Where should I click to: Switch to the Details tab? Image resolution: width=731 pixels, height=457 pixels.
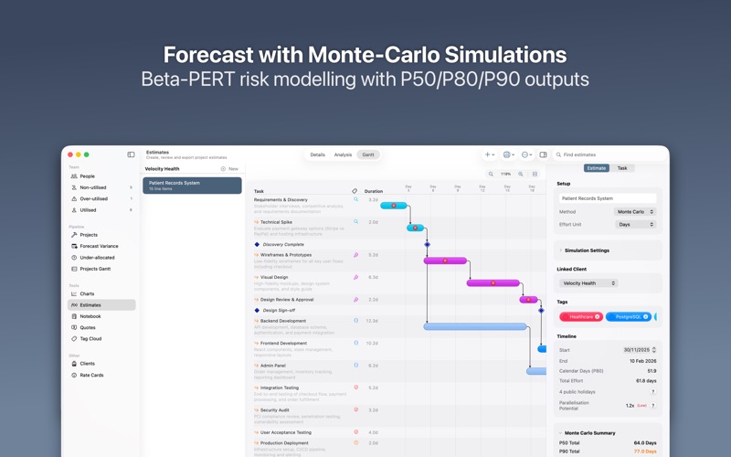pos(317,154)
